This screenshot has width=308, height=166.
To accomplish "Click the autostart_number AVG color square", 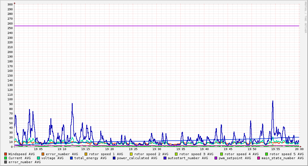I will click(165, 158).
